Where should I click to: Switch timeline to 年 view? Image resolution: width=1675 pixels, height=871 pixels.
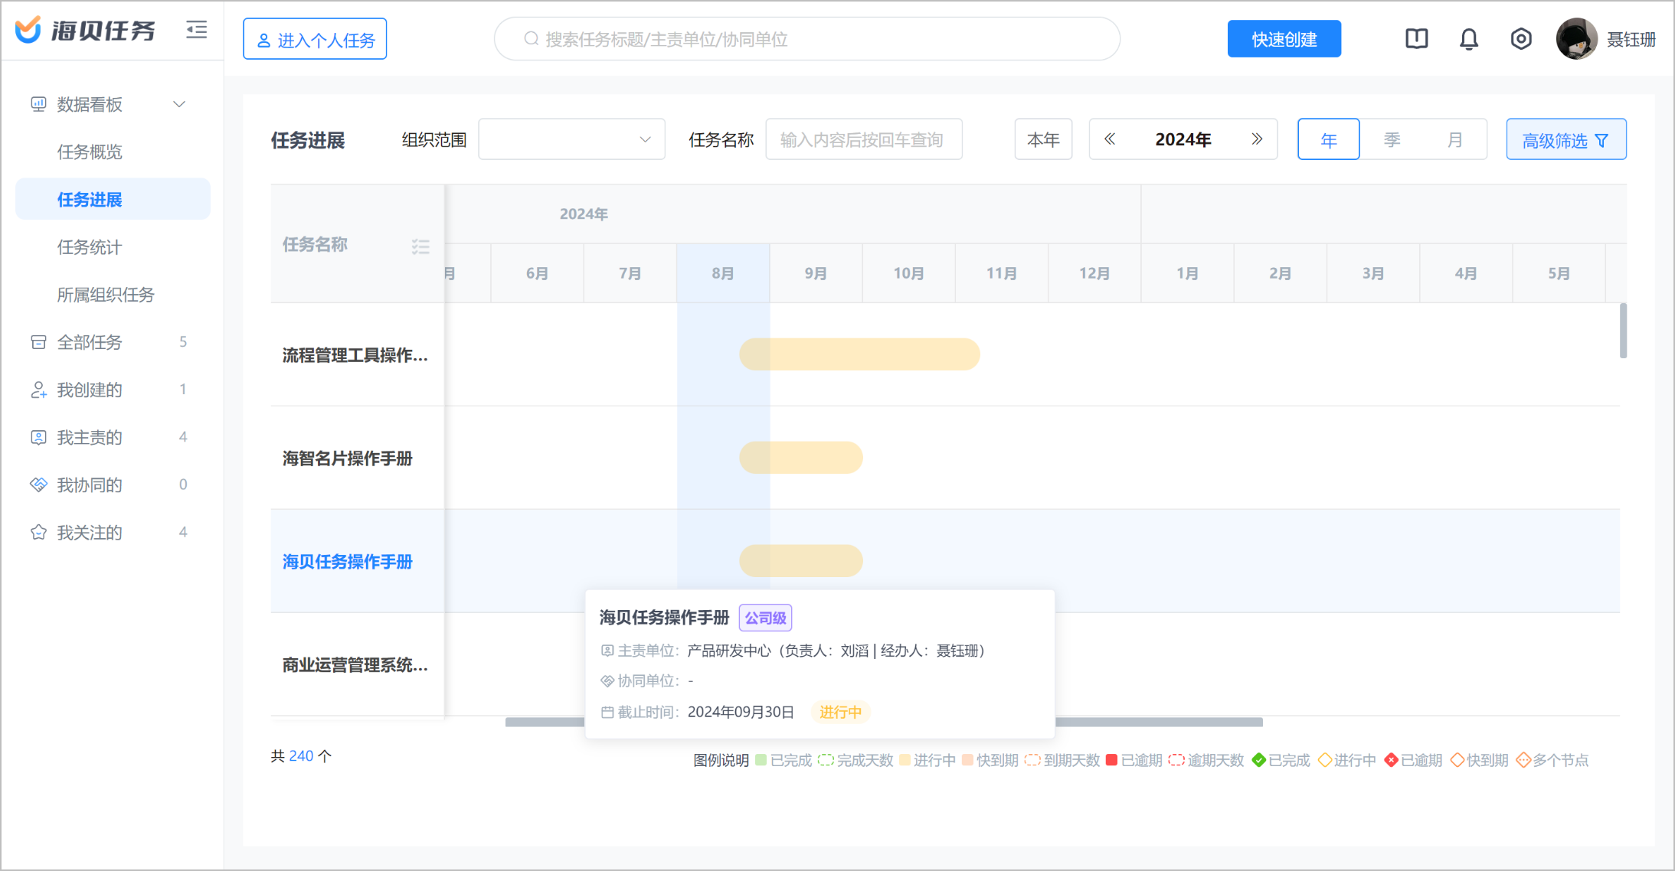tap(1328, 139)
